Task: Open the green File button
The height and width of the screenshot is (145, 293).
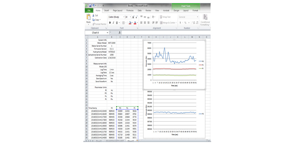Action: point(89,11)
